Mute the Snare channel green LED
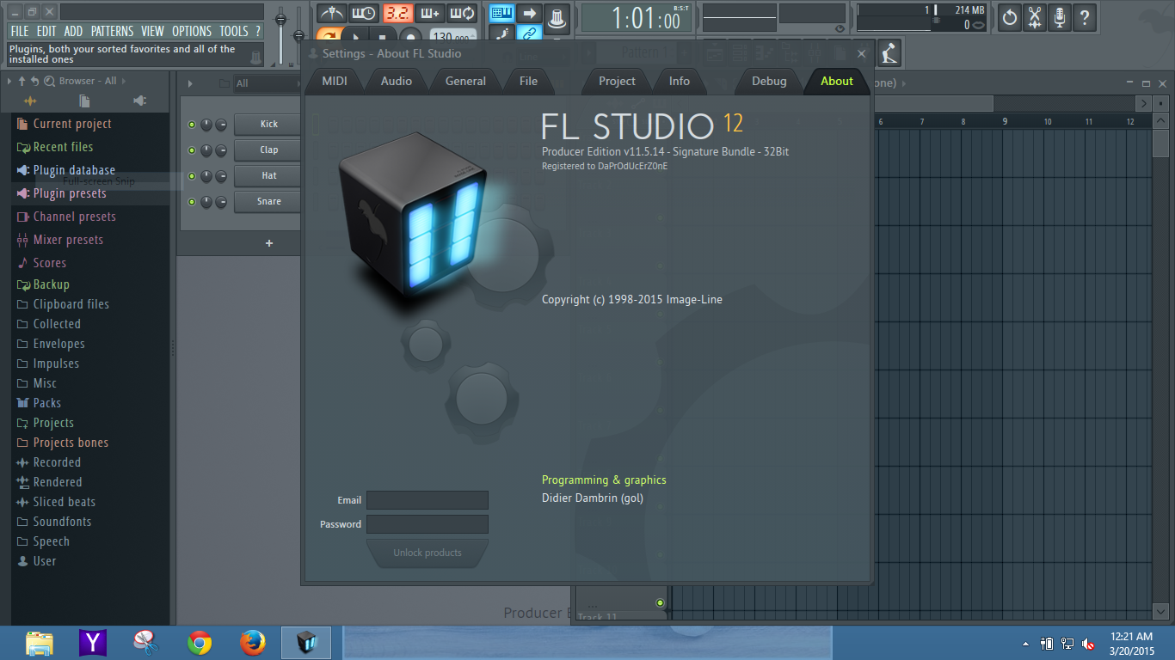 (x=192, y=202)
